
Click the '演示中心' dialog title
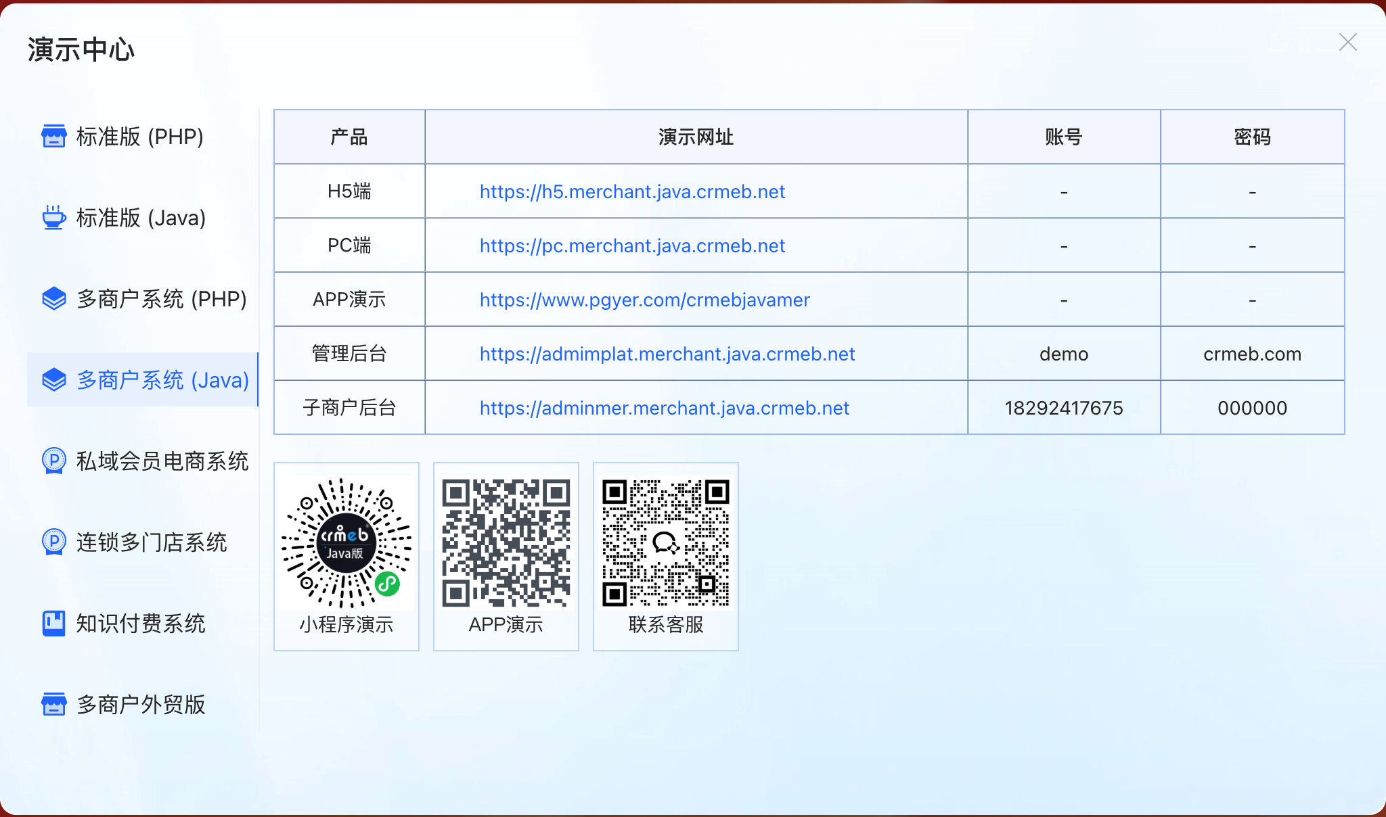(81, 49)
